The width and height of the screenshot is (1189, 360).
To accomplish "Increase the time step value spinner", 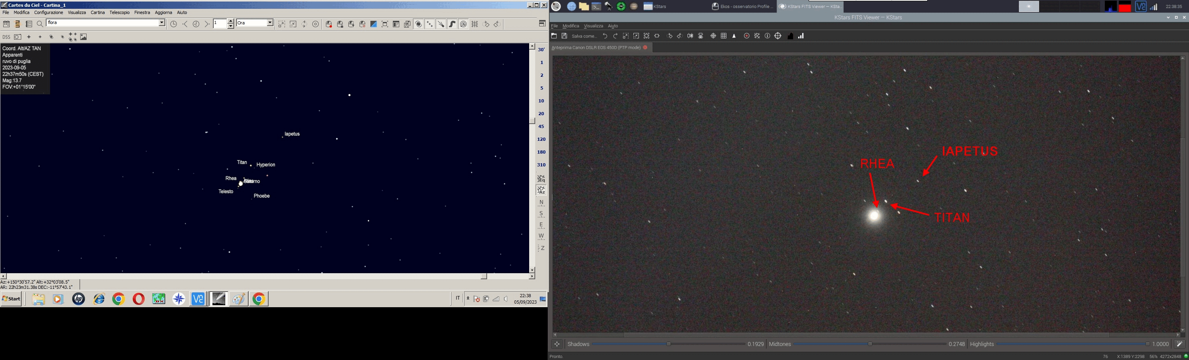I will point(231,21).
